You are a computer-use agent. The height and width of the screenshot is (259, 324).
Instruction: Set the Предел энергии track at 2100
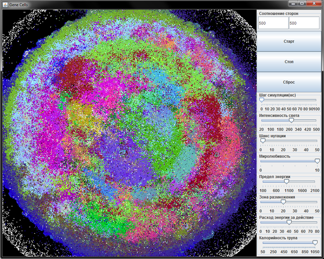316,181
